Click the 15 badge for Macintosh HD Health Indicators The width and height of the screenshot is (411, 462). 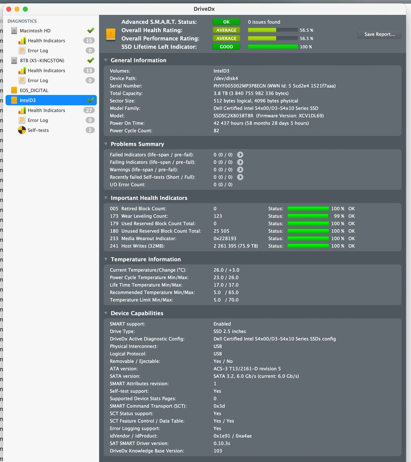(x=89, y=41)
